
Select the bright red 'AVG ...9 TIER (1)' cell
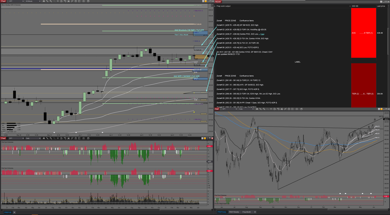pyautogui.click(x=363, y=33)
